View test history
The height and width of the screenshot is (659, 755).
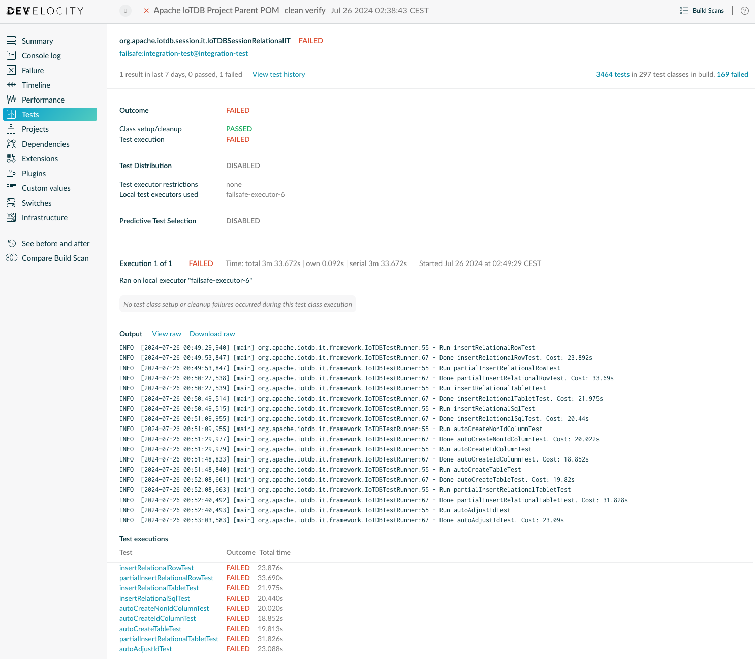[278, 74]
